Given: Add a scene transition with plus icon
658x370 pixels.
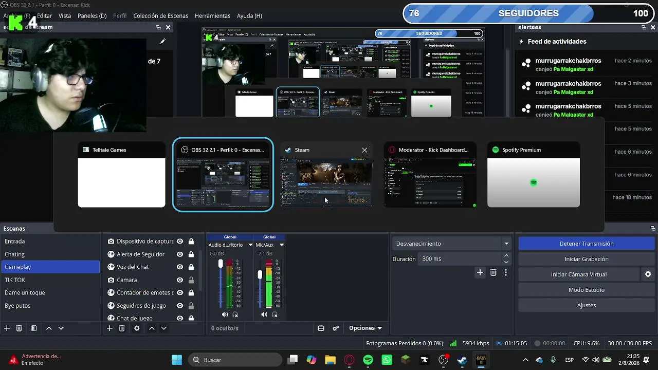Looking at the screenshot, I should [480, 272].
